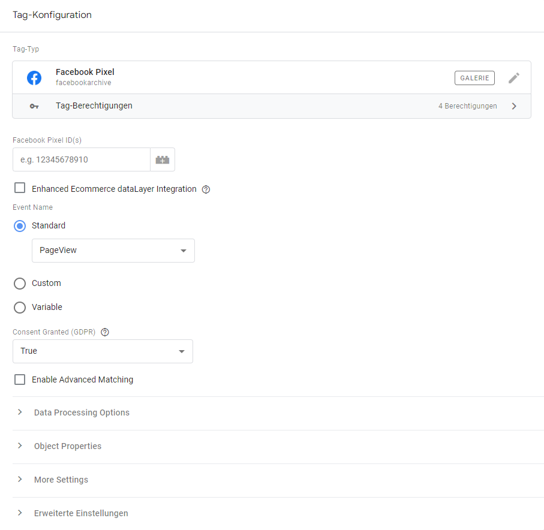This screenshot has height=530, width=544.
Task: Focus the Facebook Pixel ID(s) input field
Action: [82, 159]
